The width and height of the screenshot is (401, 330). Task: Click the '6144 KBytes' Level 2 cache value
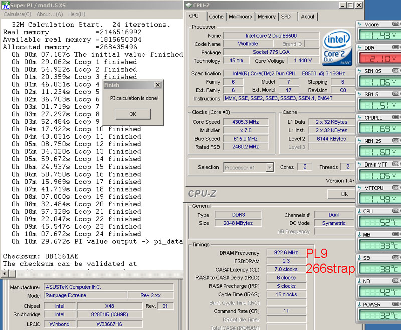pos(332,139)
